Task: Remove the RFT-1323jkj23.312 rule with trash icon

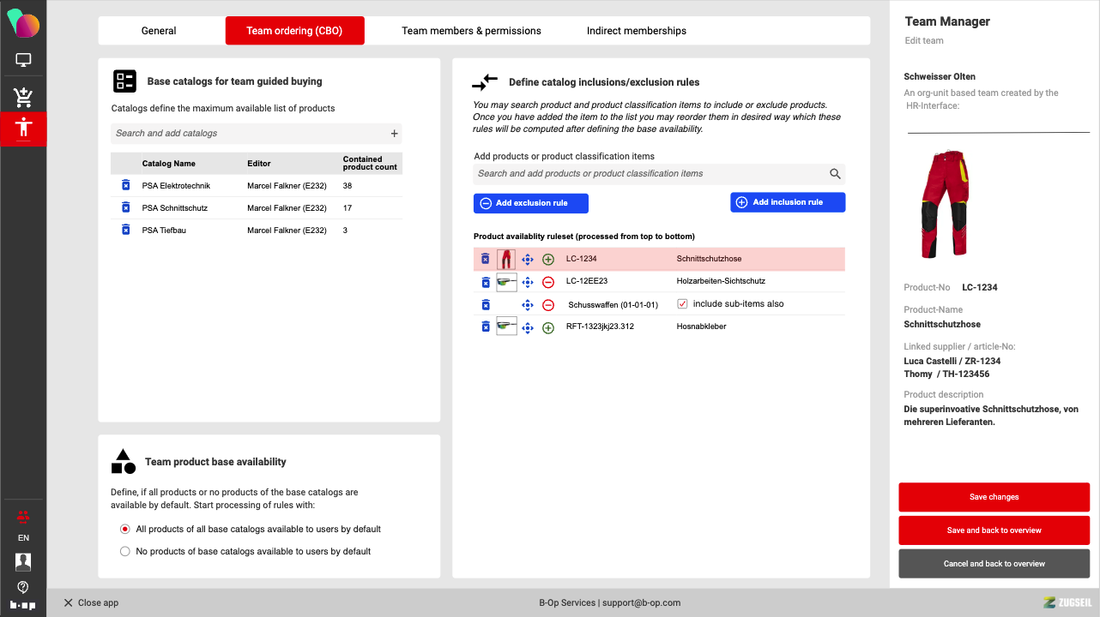Action: (x=486, y=326)
